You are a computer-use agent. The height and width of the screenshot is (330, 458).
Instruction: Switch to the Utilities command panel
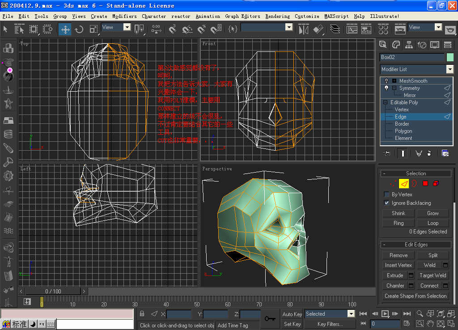point(447,45)
